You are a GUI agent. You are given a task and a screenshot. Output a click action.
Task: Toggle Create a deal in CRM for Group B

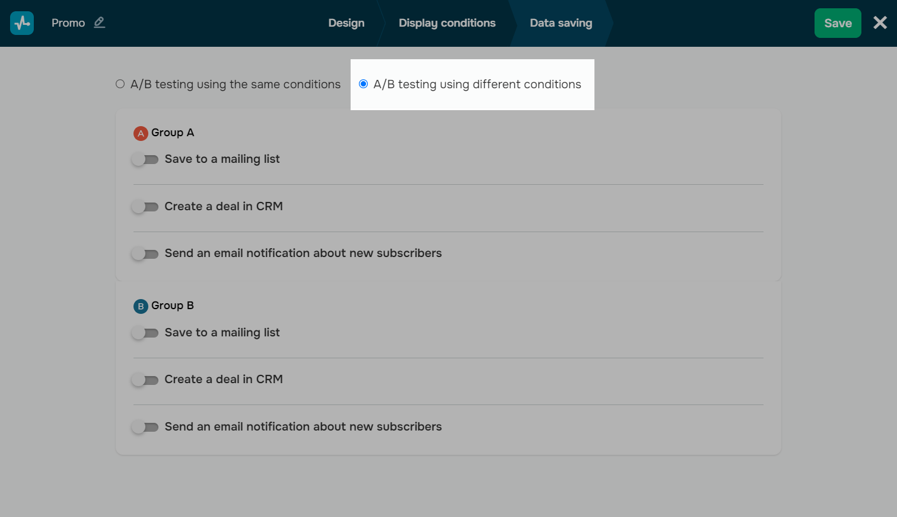coord(145,380)
